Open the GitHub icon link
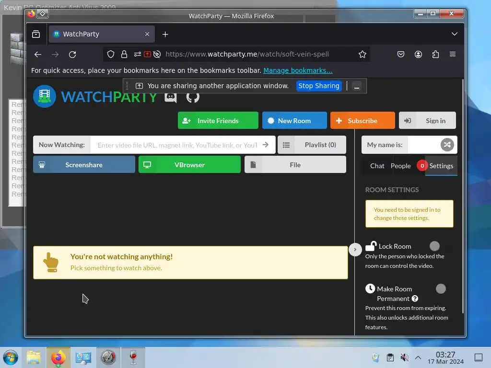Viewport: 491px width, 368px height. point(193,97)
